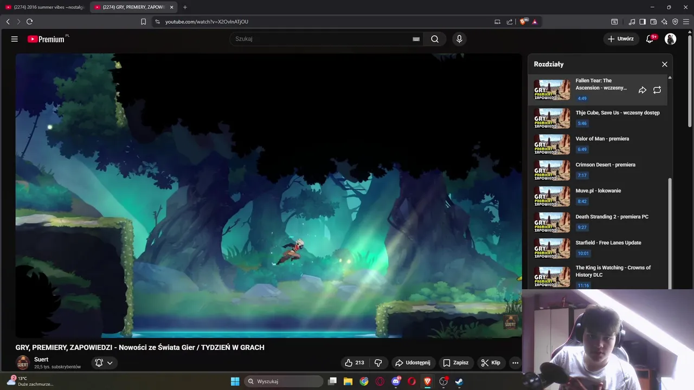
Task: Reload the current page
Action: point(29,22)
